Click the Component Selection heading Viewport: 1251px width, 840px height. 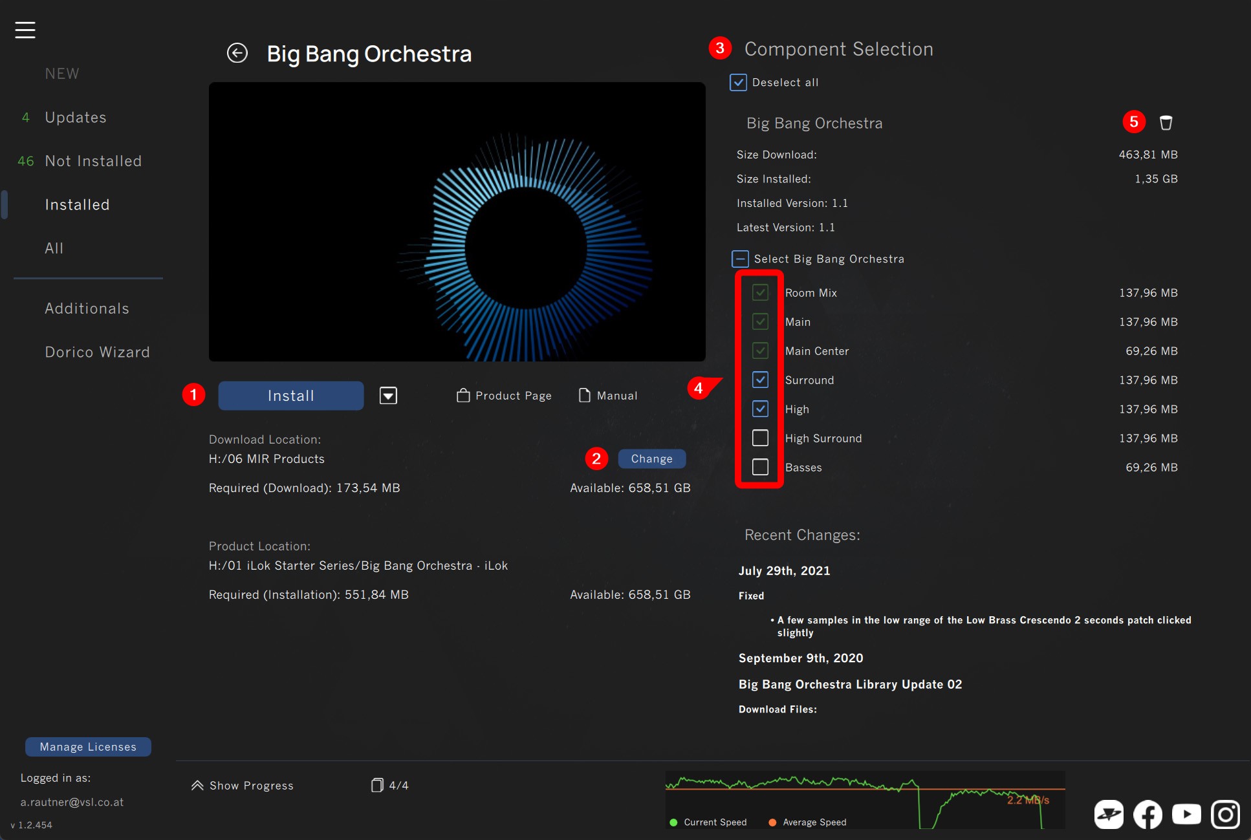(x=838, y=49)
